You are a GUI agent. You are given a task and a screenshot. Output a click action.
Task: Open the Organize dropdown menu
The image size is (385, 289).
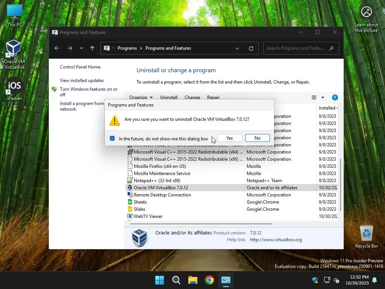coord(141,97)
